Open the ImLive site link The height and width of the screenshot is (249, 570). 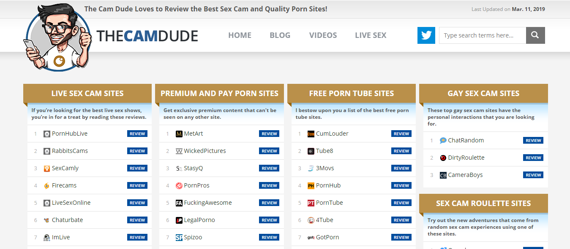point(61,237)
